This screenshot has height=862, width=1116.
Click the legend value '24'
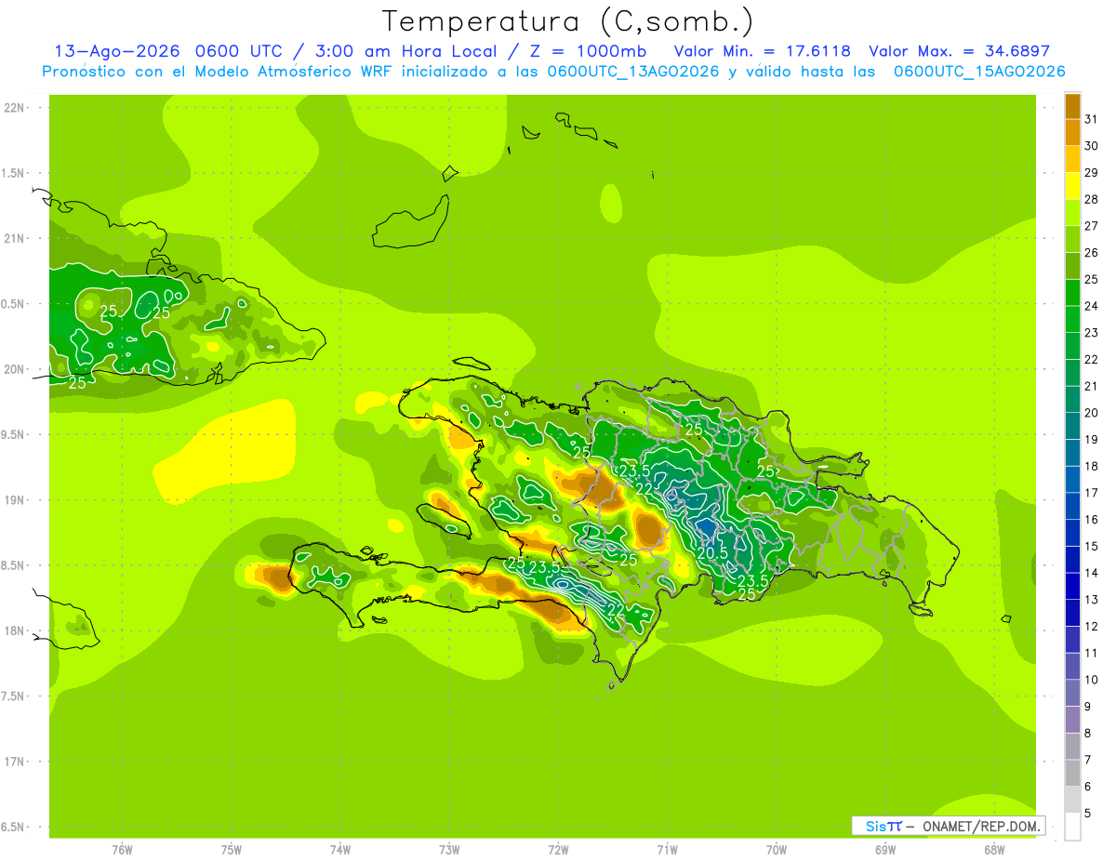[x=1092, y=306]
